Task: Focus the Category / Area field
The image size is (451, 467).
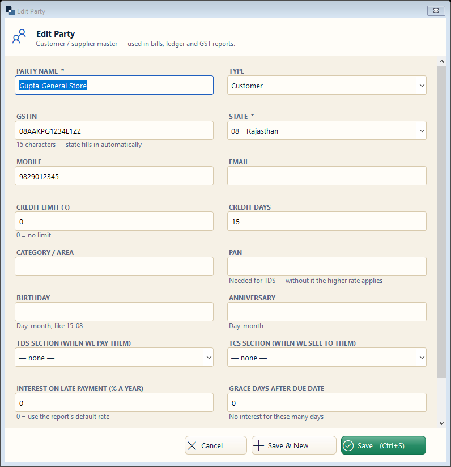Action: click(x=114, y=266)
